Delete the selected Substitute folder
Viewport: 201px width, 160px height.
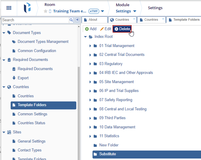(122, 29)
